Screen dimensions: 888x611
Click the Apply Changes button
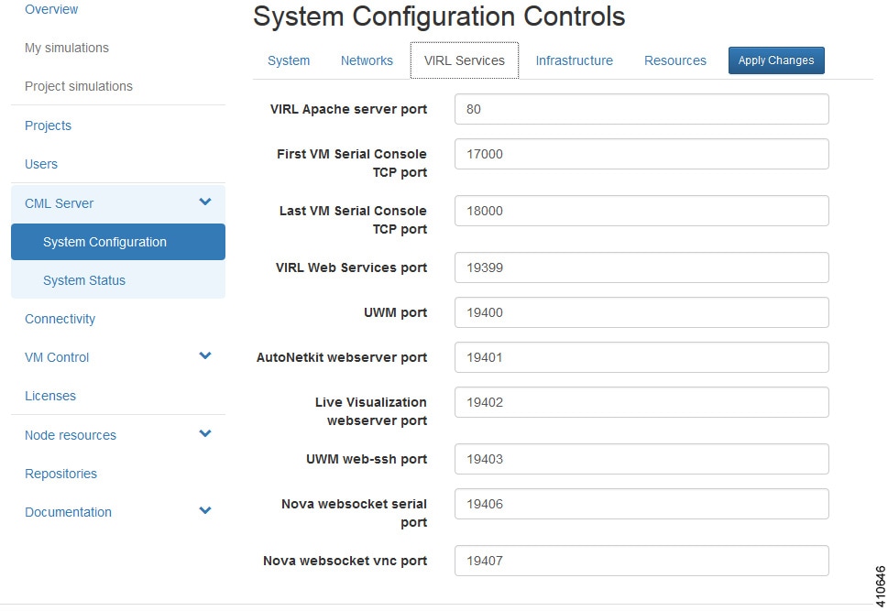coord(776,60)
